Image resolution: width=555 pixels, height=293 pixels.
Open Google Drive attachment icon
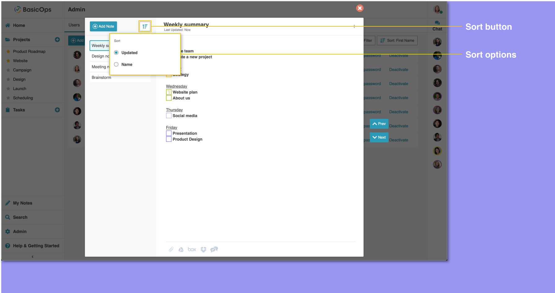pyautogui.click(x=181, y=249)
